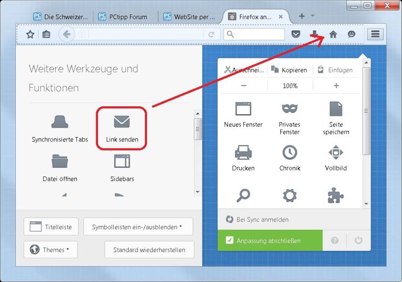Image resolution: width=402 pixels, height=282 pixels.
Task: Toggle the Titelleiste checkbox
Action: [51, 226]
